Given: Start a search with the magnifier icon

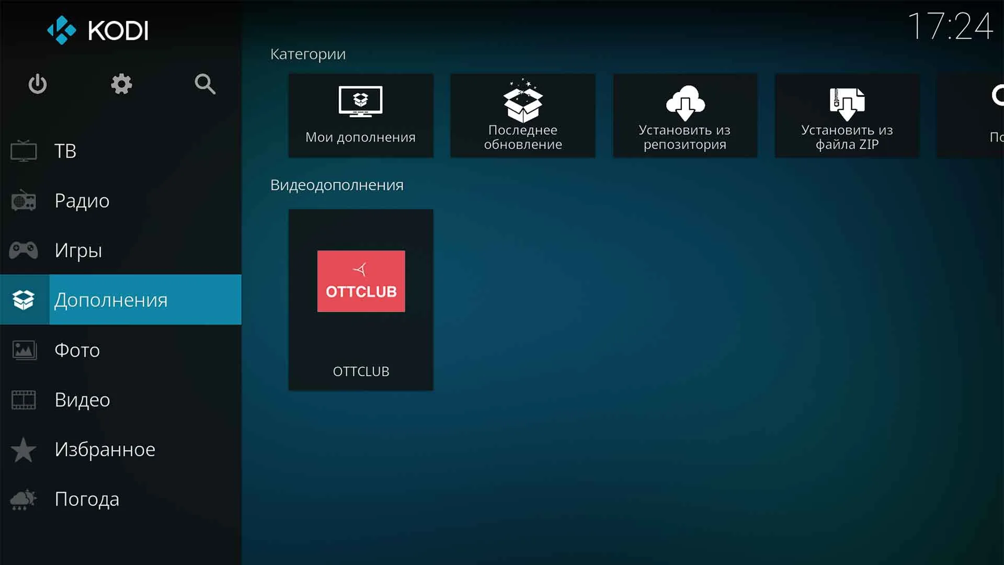Looking at the screenshot, I should click(204, 84).
